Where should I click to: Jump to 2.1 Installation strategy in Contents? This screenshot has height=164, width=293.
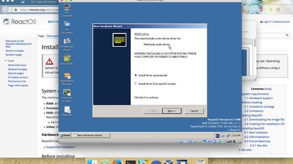pyautogui.click(x=260, y=107)
